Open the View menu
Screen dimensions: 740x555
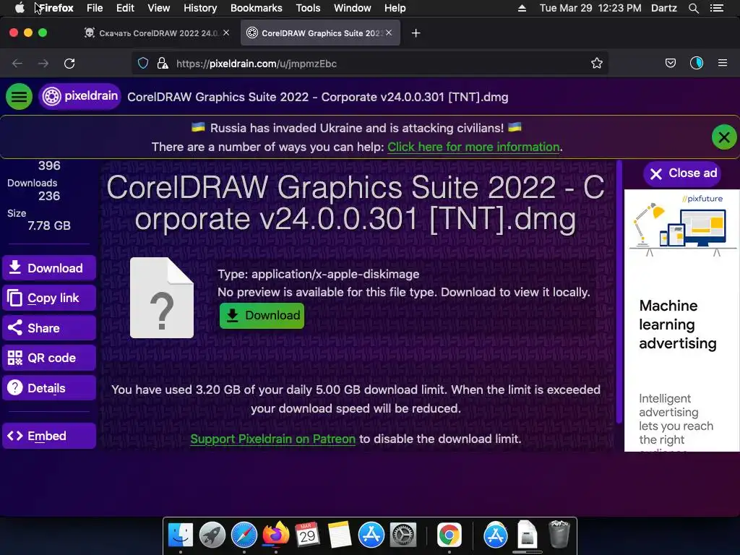point(158,8)
